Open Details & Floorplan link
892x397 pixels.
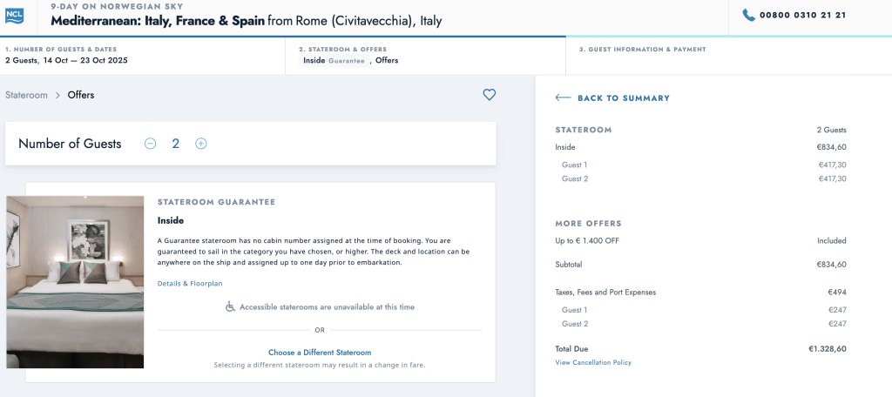coord(190,283)
